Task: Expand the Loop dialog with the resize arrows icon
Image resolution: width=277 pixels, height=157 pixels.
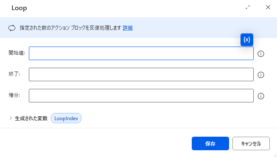Action: click(x=248, y=7)
